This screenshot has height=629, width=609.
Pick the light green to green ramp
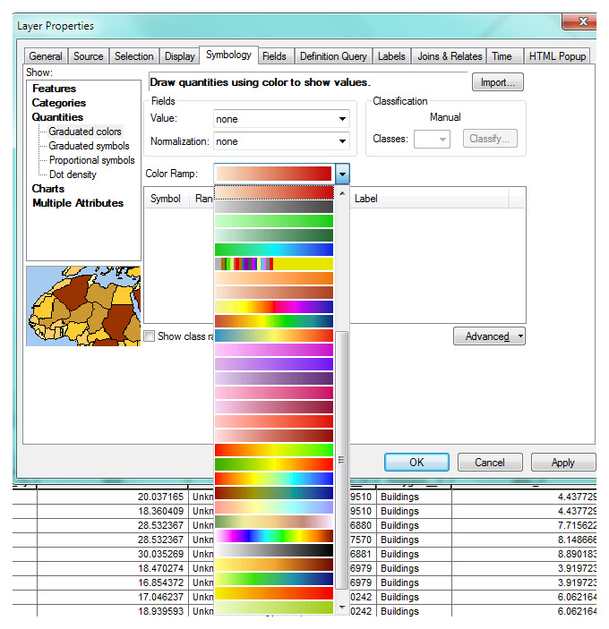[273, 221]
